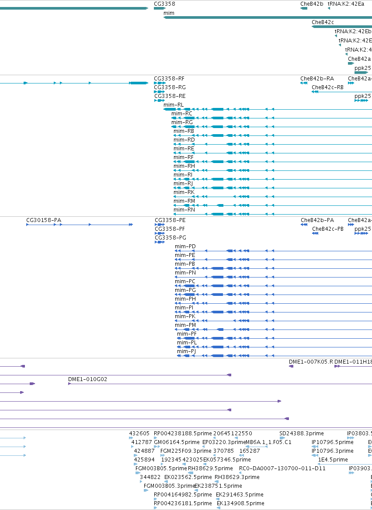
Task: Select EST EK291463.5prime
Action: pos(240,495)
